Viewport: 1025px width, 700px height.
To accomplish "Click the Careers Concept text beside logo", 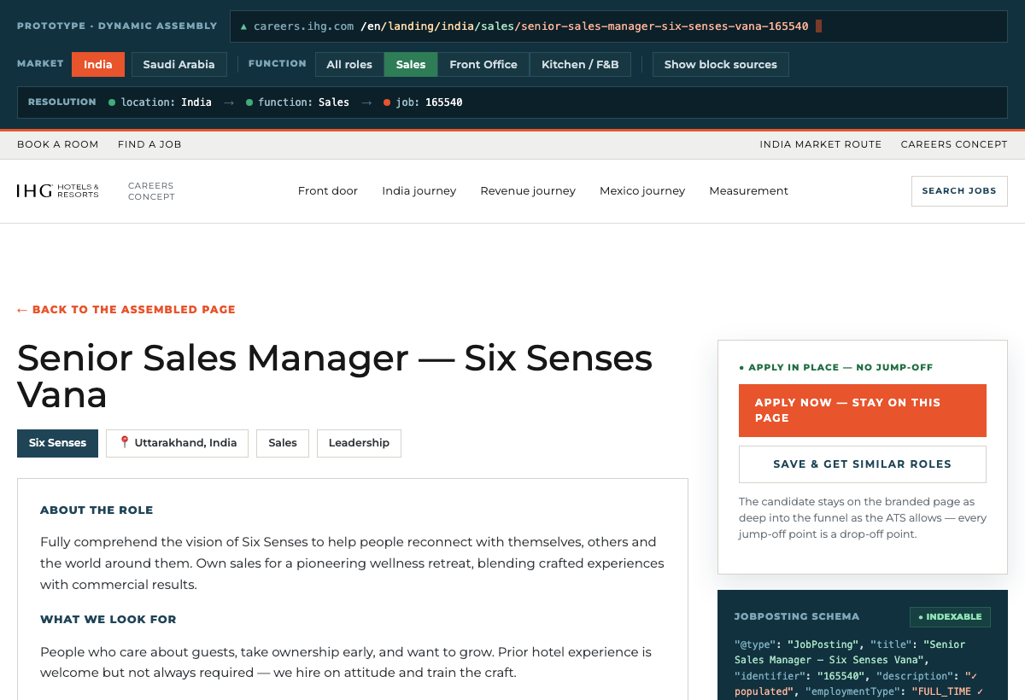I will [151, 191].
